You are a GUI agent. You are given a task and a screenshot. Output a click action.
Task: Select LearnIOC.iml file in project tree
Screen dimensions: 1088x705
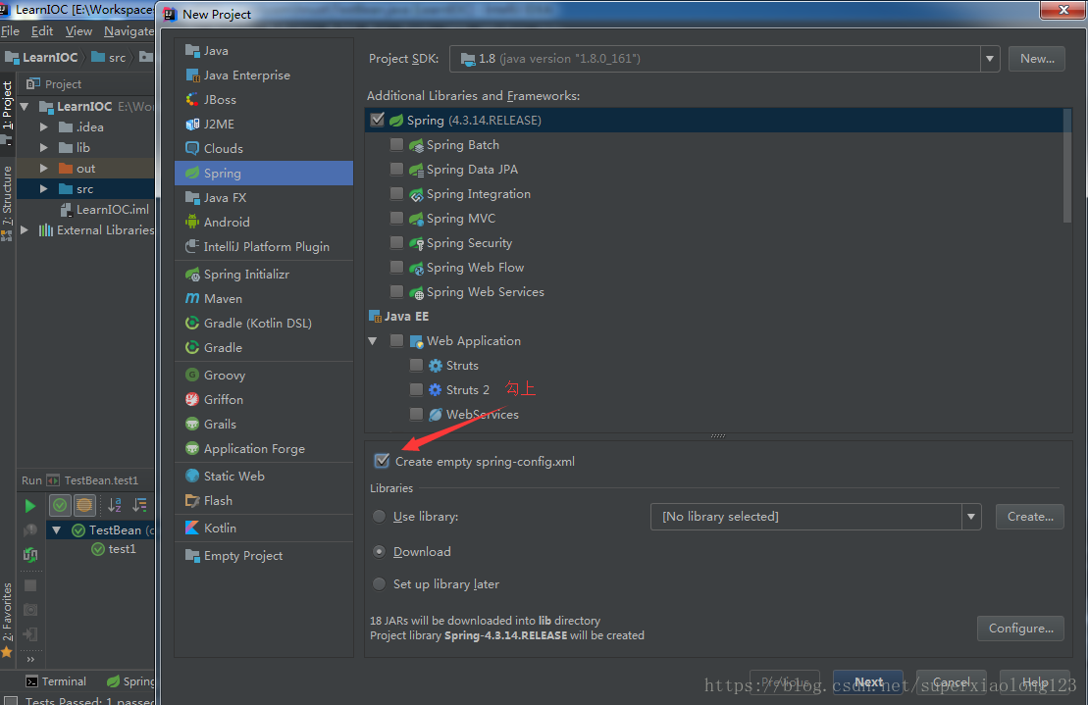click(x=106, y=210)
